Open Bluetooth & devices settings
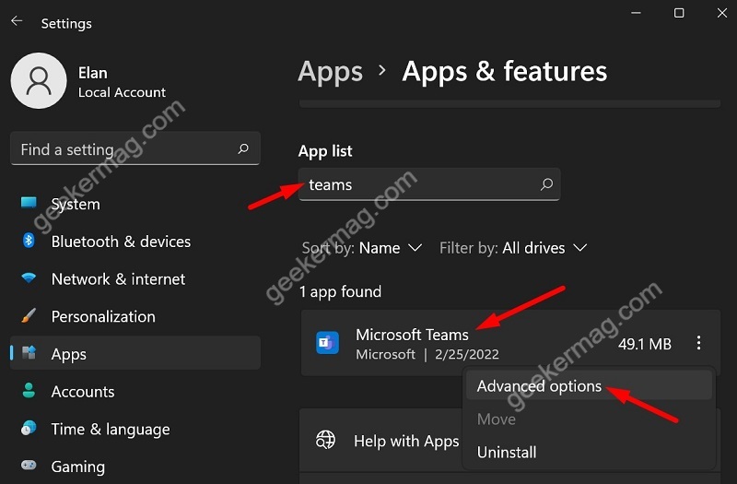737x484 pixels. pos(135,242)
